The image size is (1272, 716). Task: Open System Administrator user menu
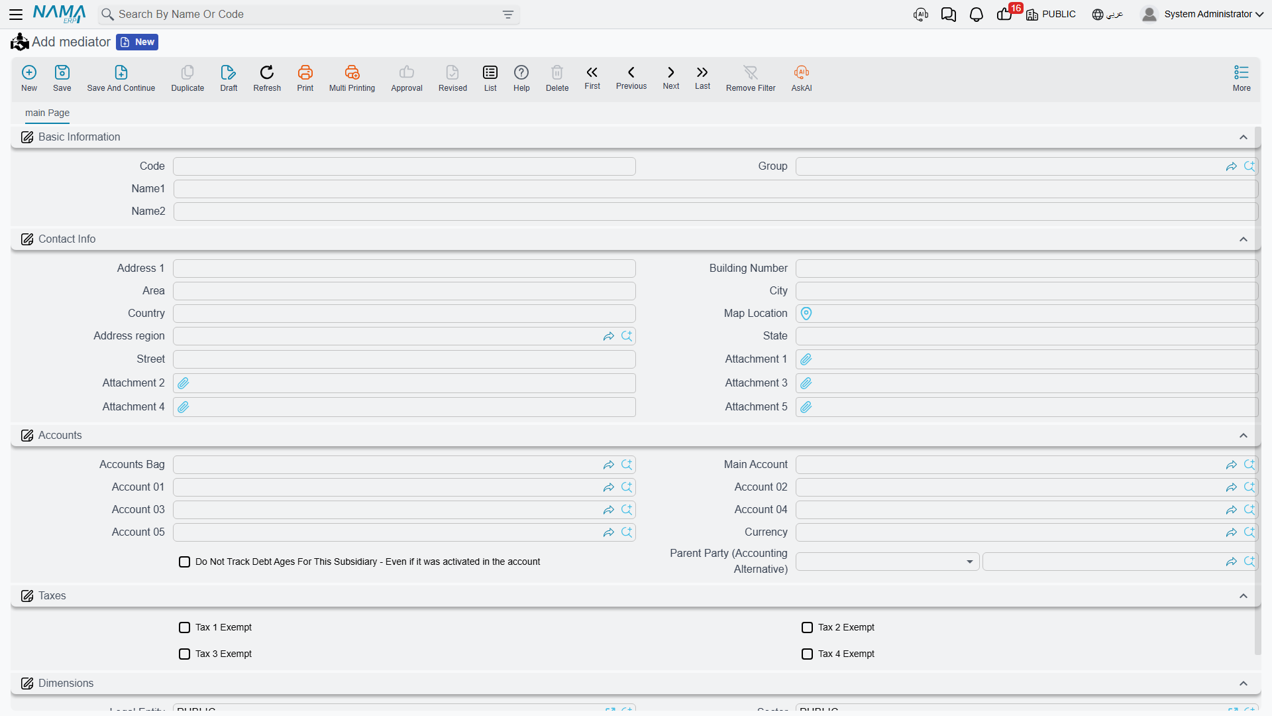(1202, 14)
